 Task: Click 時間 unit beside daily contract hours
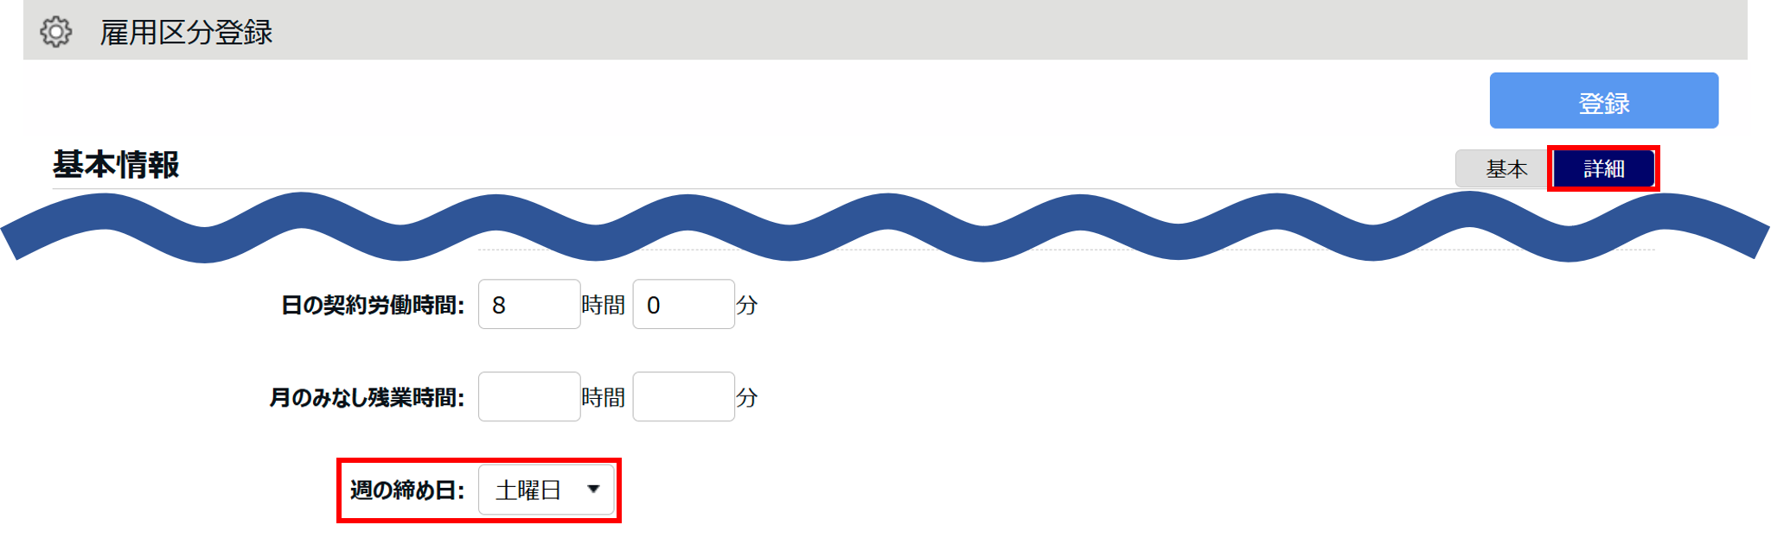603,306
